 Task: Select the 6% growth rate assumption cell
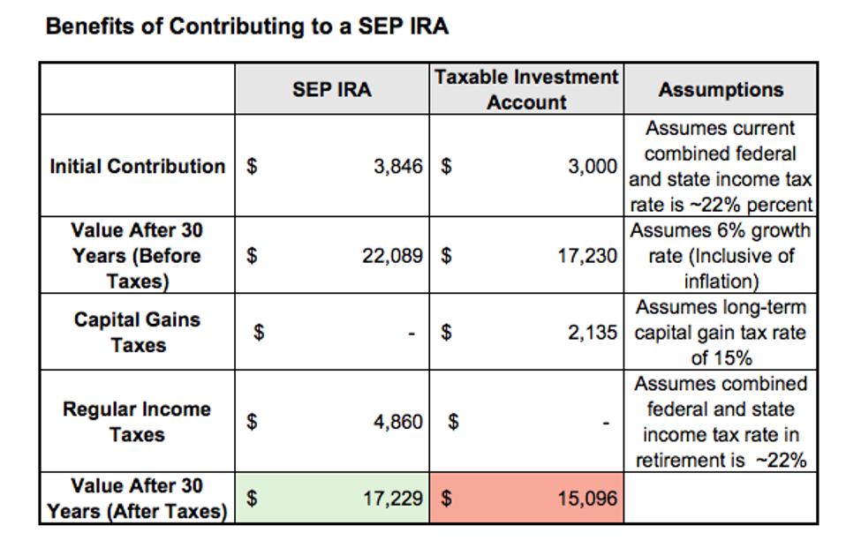coord(721,256)
